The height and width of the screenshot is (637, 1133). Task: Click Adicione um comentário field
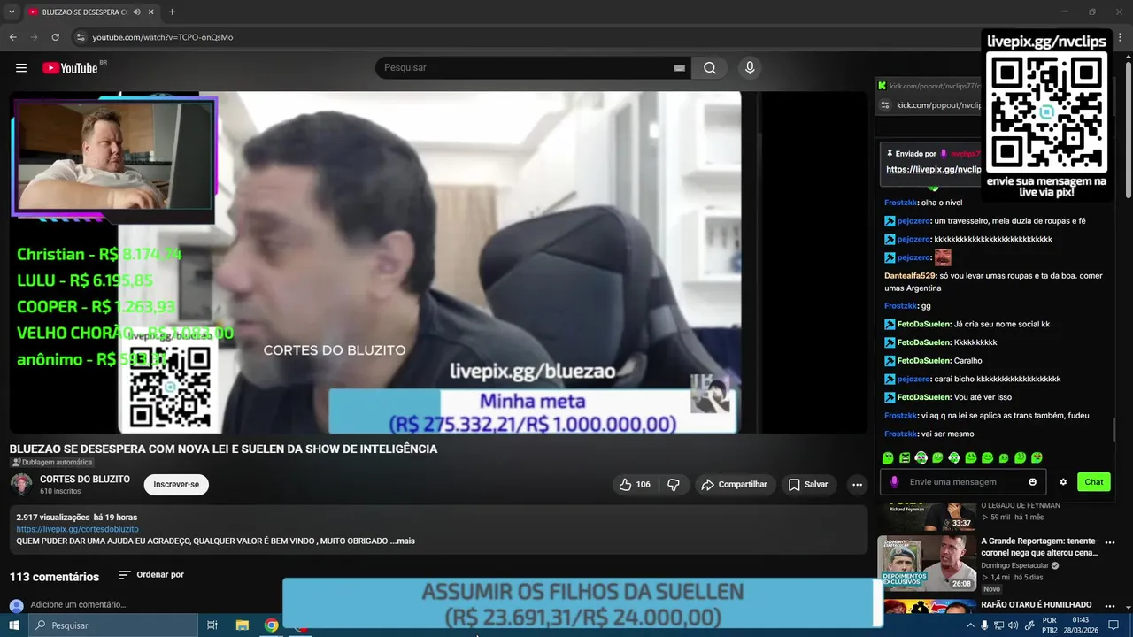[x=78, y=605]
